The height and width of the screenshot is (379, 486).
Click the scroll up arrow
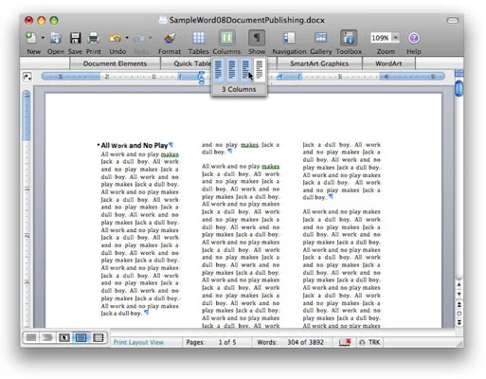[x=459, y=284]
